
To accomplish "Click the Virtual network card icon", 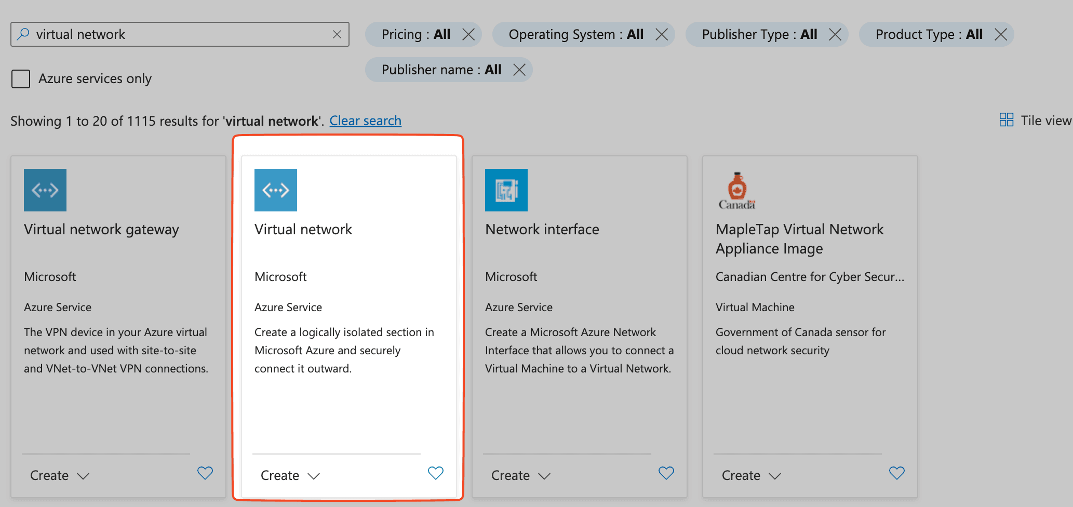I will (x=276, y=190).
